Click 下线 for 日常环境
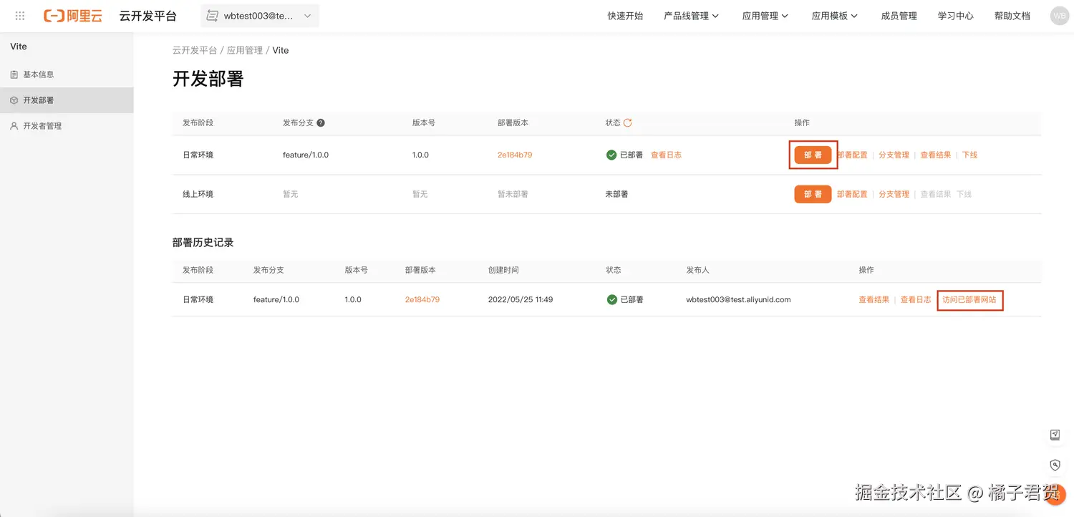 coord(969,155)
